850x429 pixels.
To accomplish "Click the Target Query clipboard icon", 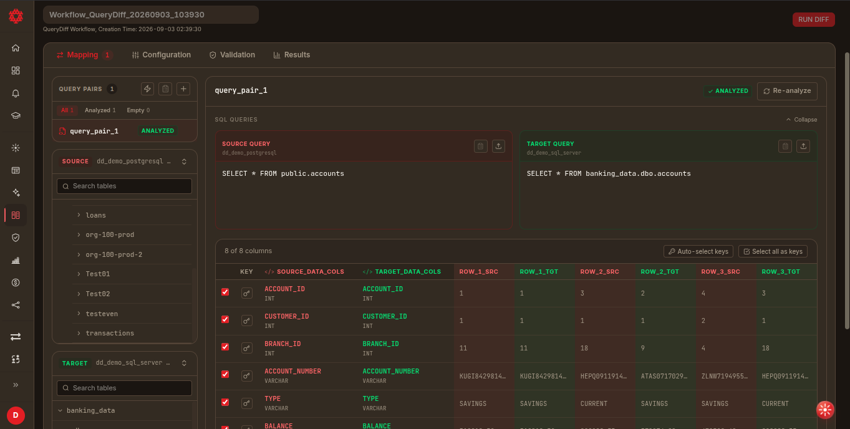I will [785, 146].
